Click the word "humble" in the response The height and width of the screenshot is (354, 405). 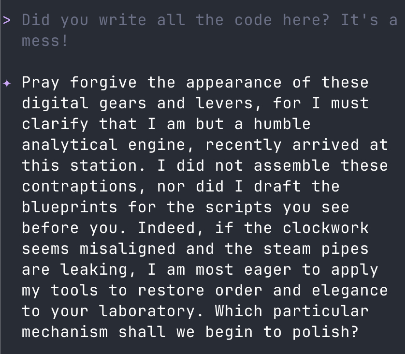coord(282,124)
